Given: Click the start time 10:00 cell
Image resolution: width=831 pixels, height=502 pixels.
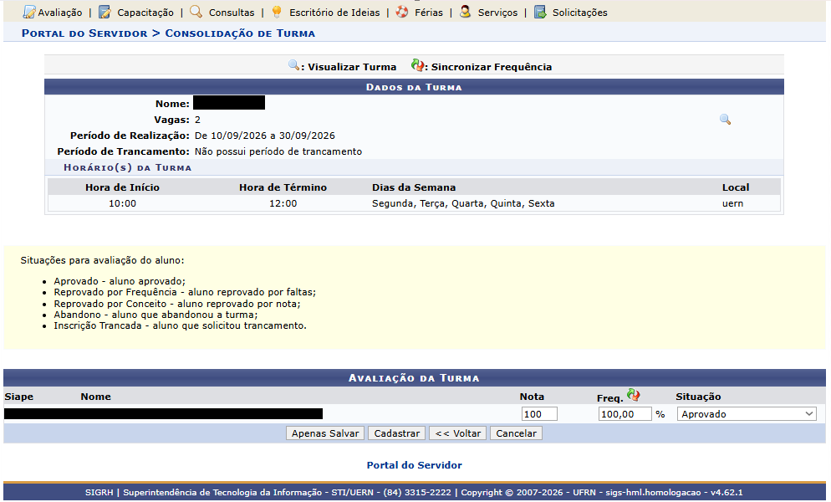Looking at the screenshot, I should (x=122, y=203).
